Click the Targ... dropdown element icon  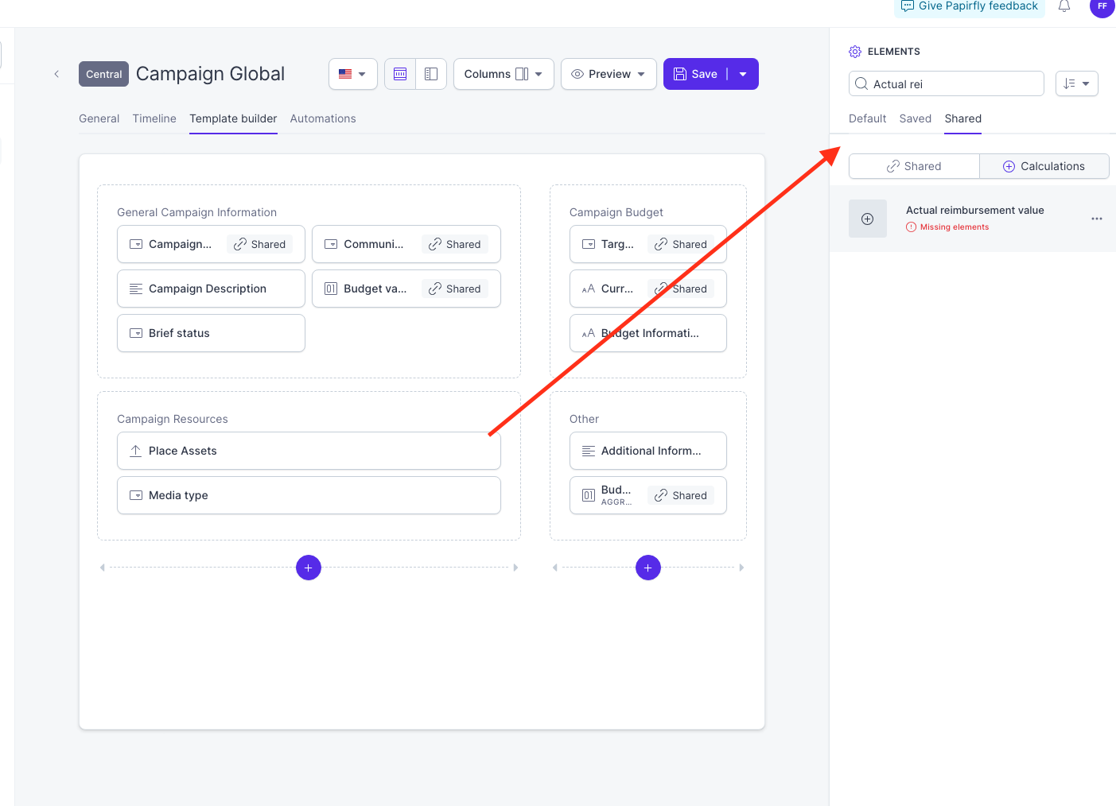coord(589,244)
